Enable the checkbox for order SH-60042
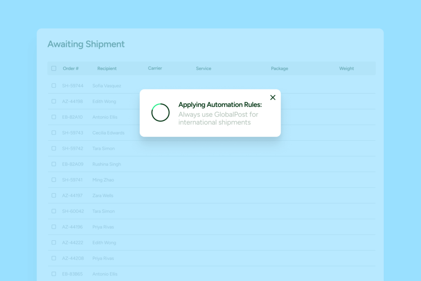Image resolution: width=421 pixels, height=281 pixels. point(54,211)
